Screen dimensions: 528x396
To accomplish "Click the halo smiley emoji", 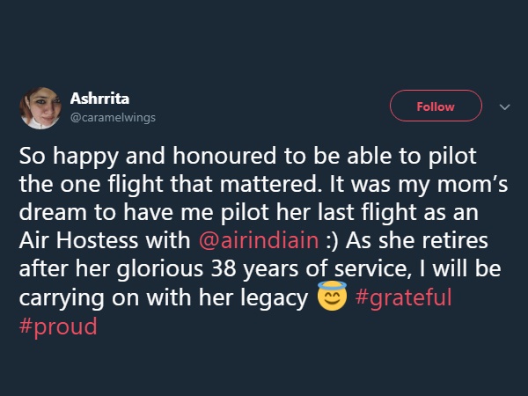I will point(329,298).
